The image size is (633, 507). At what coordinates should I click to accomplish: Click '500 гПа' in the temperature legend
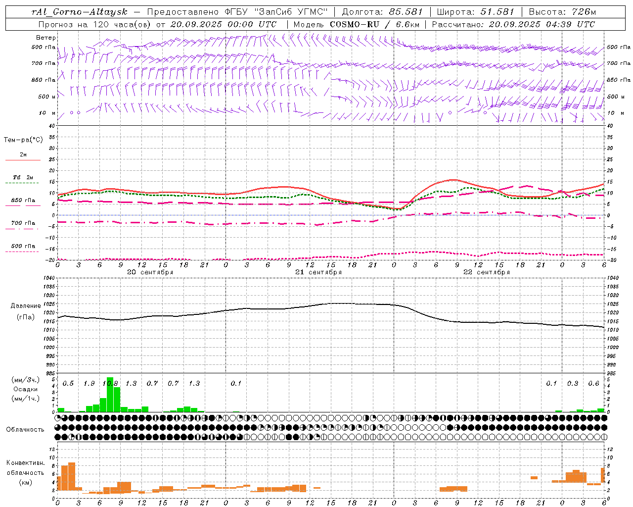pos(23,246)
